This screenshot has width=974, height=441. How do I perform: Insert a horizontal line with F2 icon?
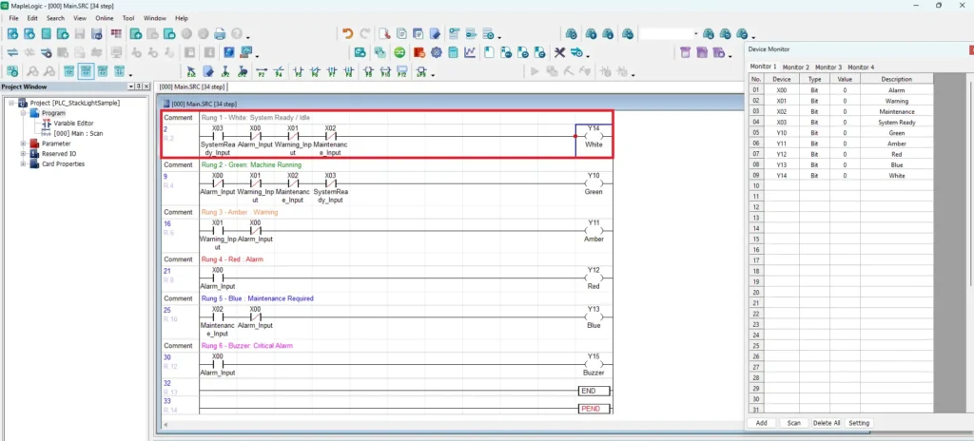(262, 72)
